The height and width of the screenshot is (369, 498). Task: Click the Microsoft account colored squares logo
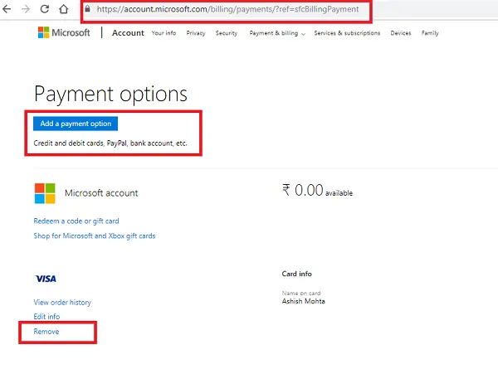pyautogui.click(x=45, y=193)
